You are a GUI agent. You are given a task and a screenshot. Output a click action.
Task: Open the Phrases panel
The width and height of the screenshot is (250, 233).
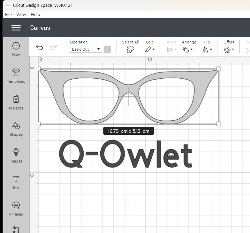point(16,205)
